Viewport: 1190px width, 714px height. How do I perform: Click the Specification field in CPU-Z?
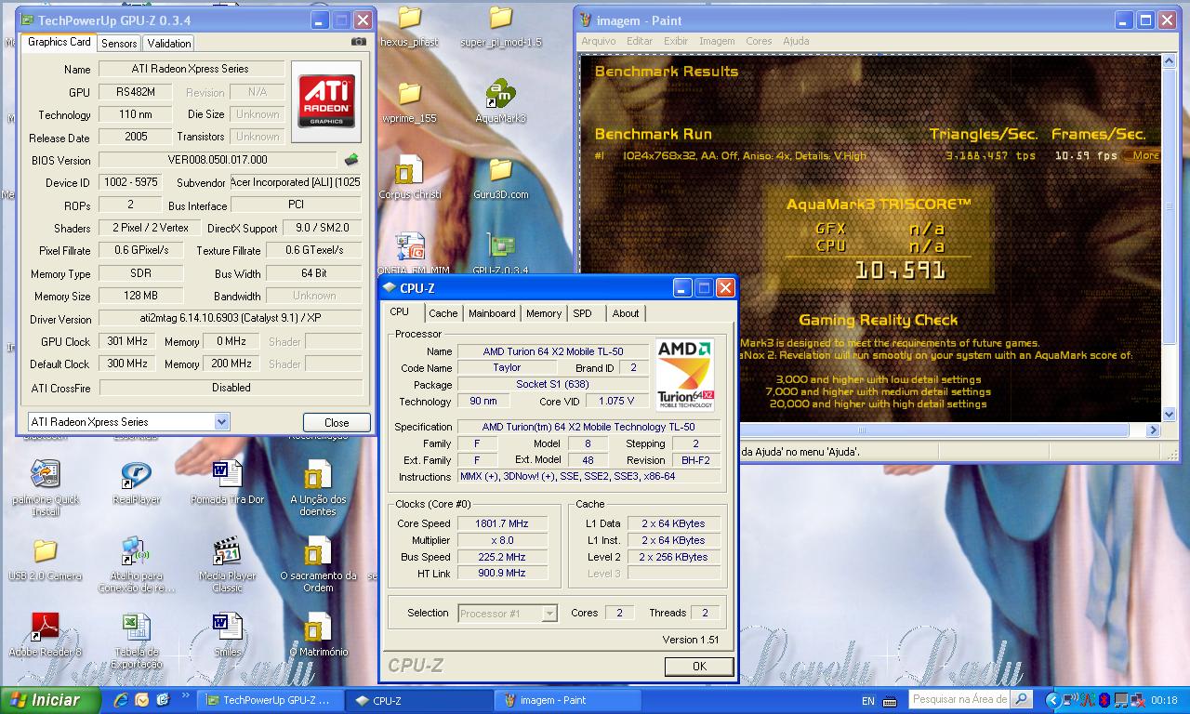(x=588, y=427)
